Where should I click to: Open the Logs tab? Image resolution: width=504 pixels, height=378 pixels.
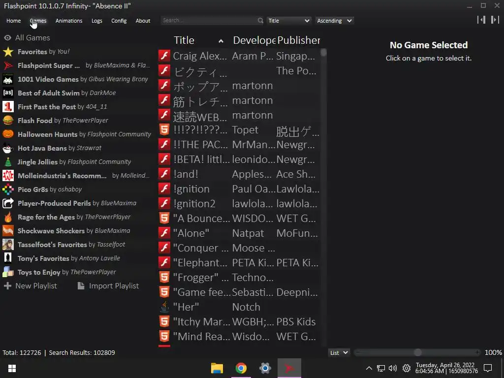97,21
